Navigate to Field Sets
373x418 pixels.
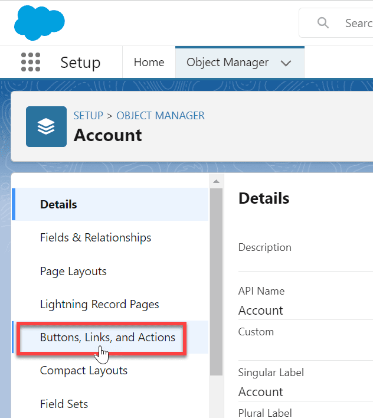pyautogui.click(x=110, y=404)
